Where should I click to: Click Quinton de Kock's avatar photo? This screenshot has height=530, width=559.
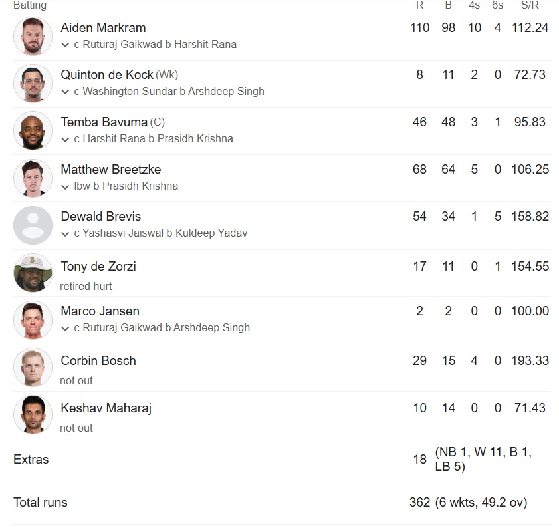tap(33, 83)
